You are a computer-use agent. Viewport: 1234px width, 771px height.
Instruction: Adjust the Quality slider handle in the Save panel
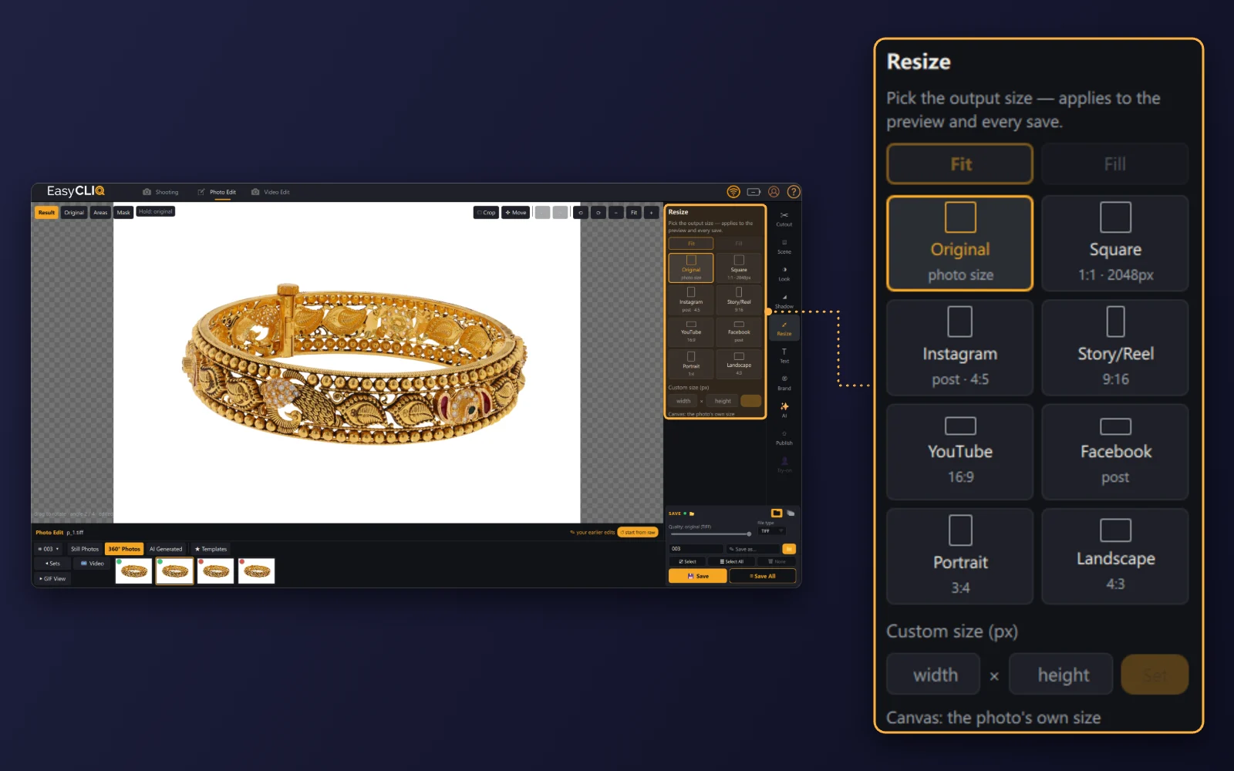[x=749, y=534]
